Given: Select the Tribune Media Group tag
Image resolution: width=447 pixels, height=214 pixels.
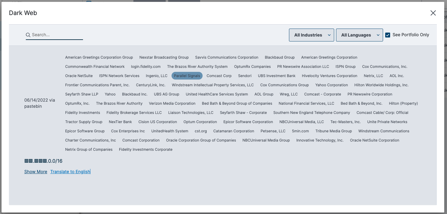Looking at the screenshot, I should pyautogui.click(x=334, y=131).
